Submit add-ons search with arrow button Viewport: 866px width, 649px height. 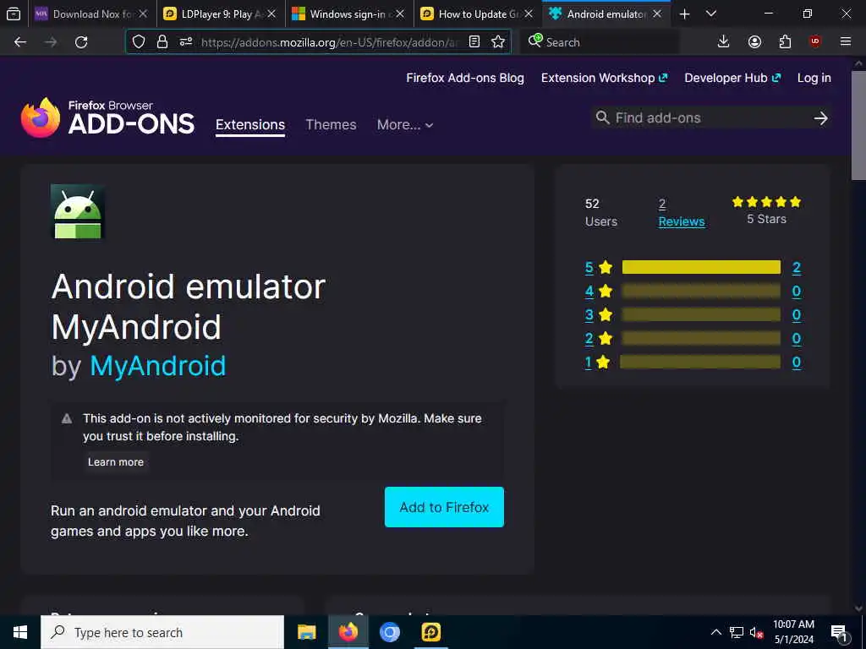click(x=820, y=117)
